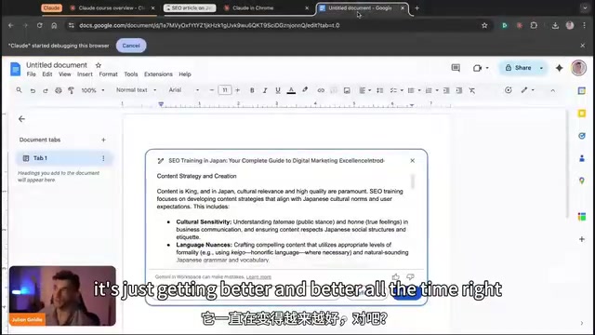Click the search menus magnifier icon
The height and width of the screenshot is (335, 595).
[x=19, y=90]
